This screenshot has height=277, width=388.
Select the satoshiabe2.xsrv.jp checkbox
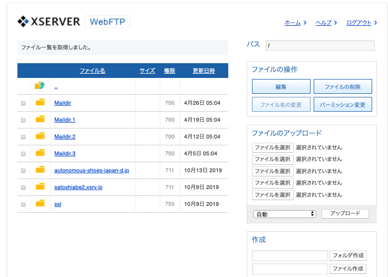click(23, 187)
